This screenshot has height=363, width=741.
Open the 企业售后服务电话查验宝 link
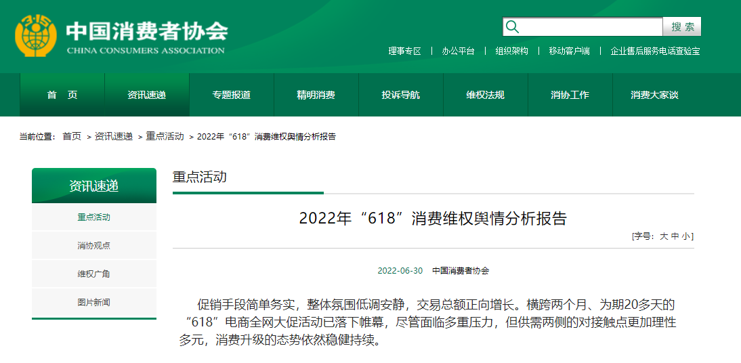pos(655,51)
